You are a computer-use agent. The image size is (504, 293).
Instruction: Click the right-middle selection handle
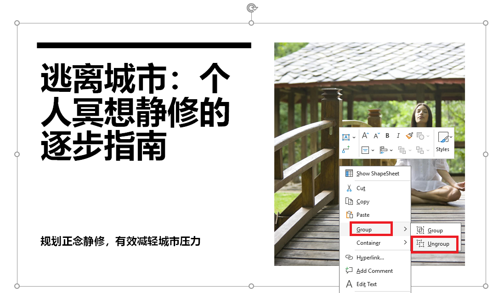click(485, 154)
